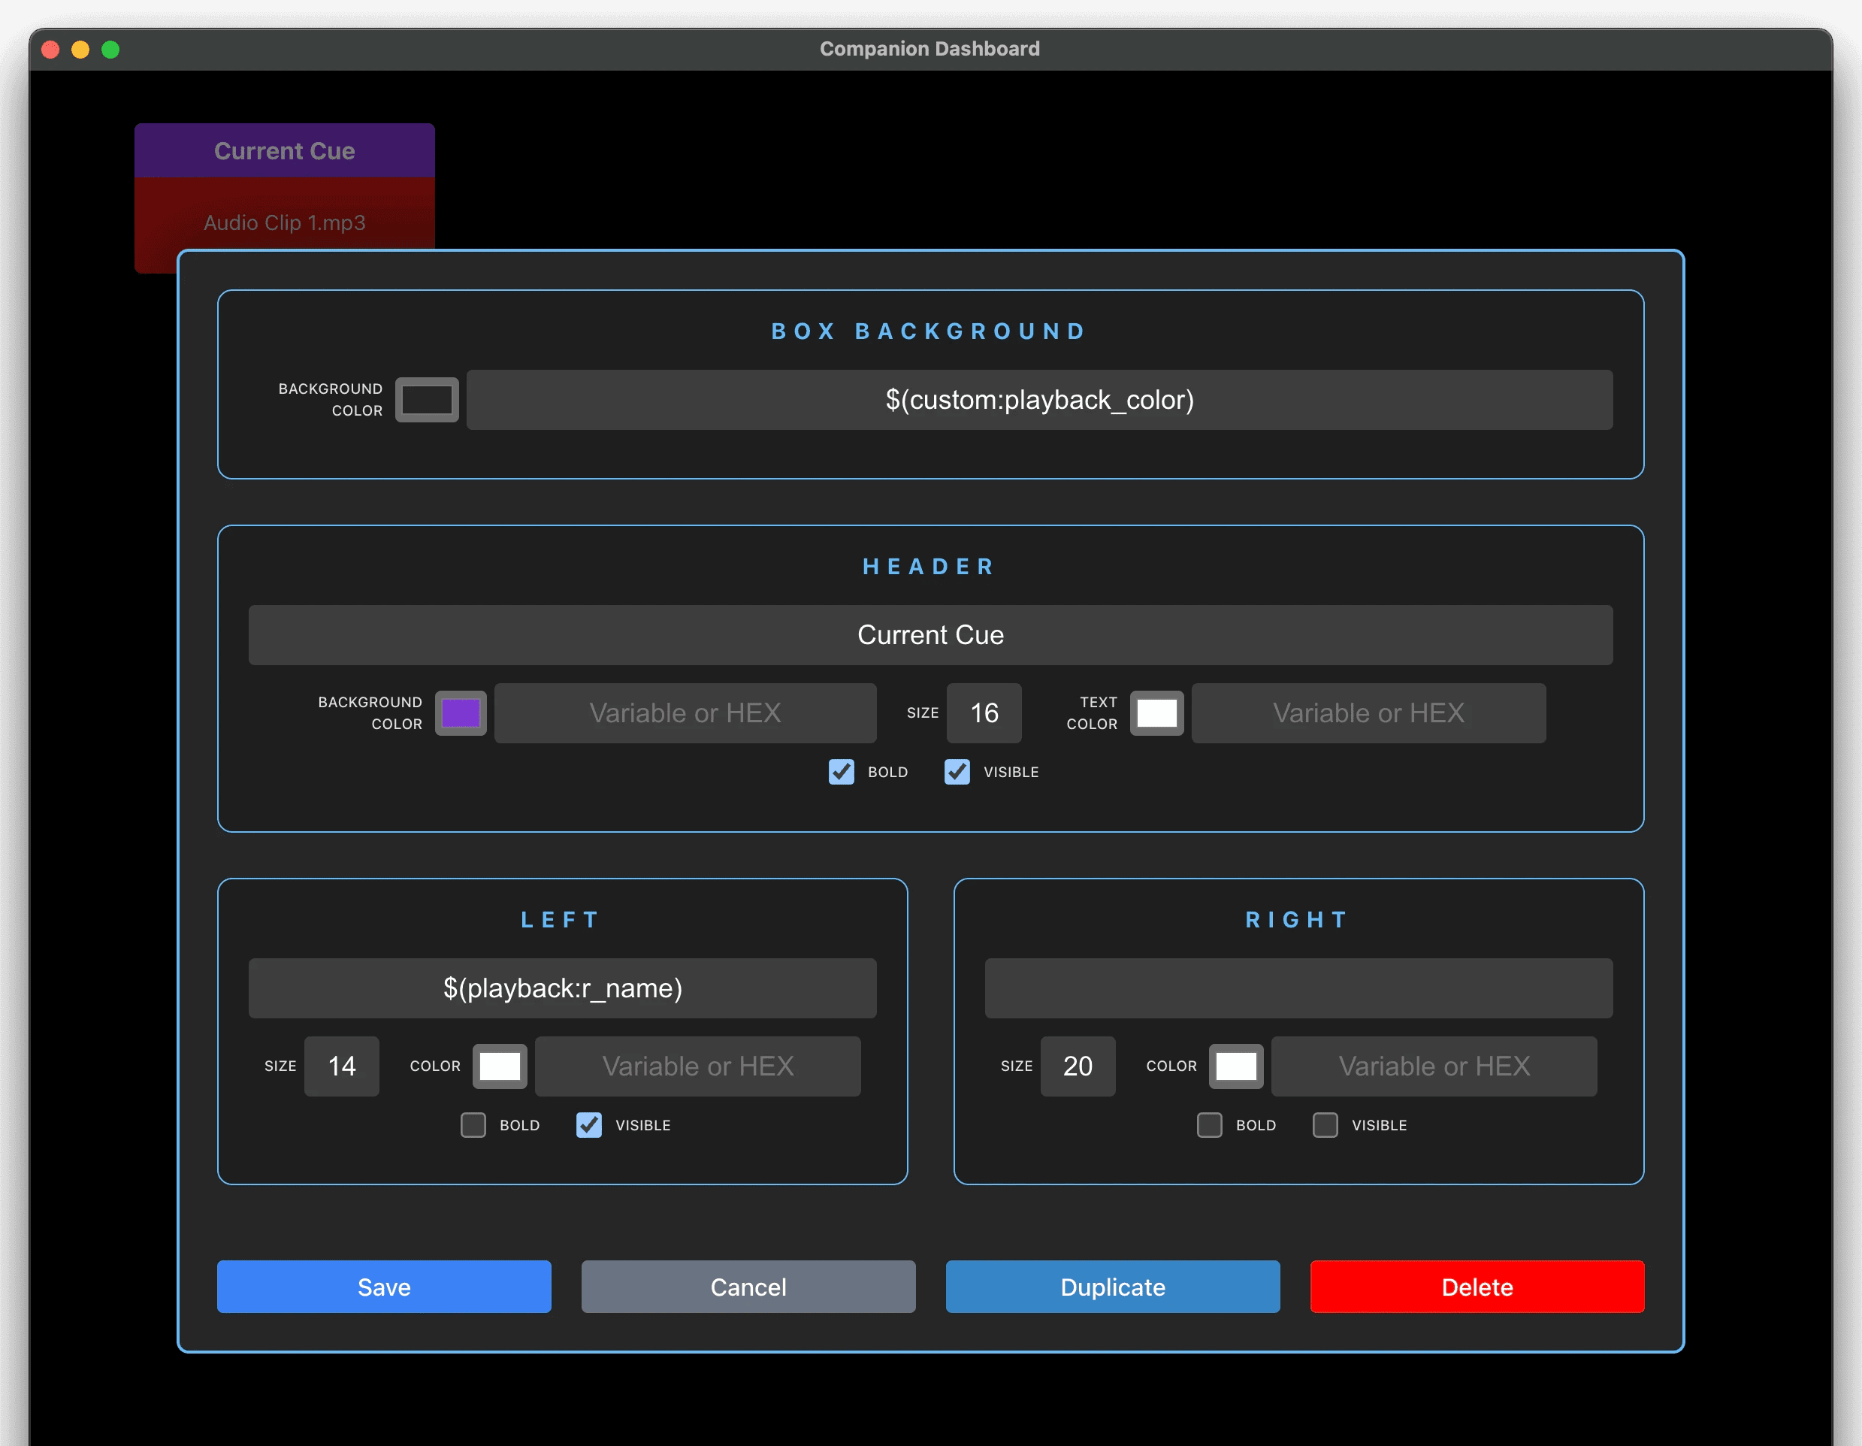1862x1446 pixels.
Task: Click the empty Right section text field
Action: point(1298,988)
